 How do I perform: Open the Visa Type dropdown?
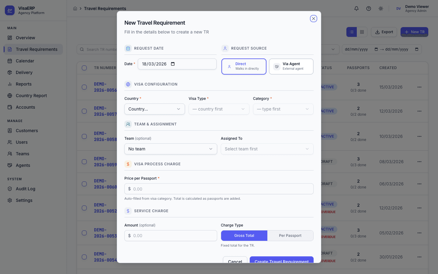[x=219, y=109]
